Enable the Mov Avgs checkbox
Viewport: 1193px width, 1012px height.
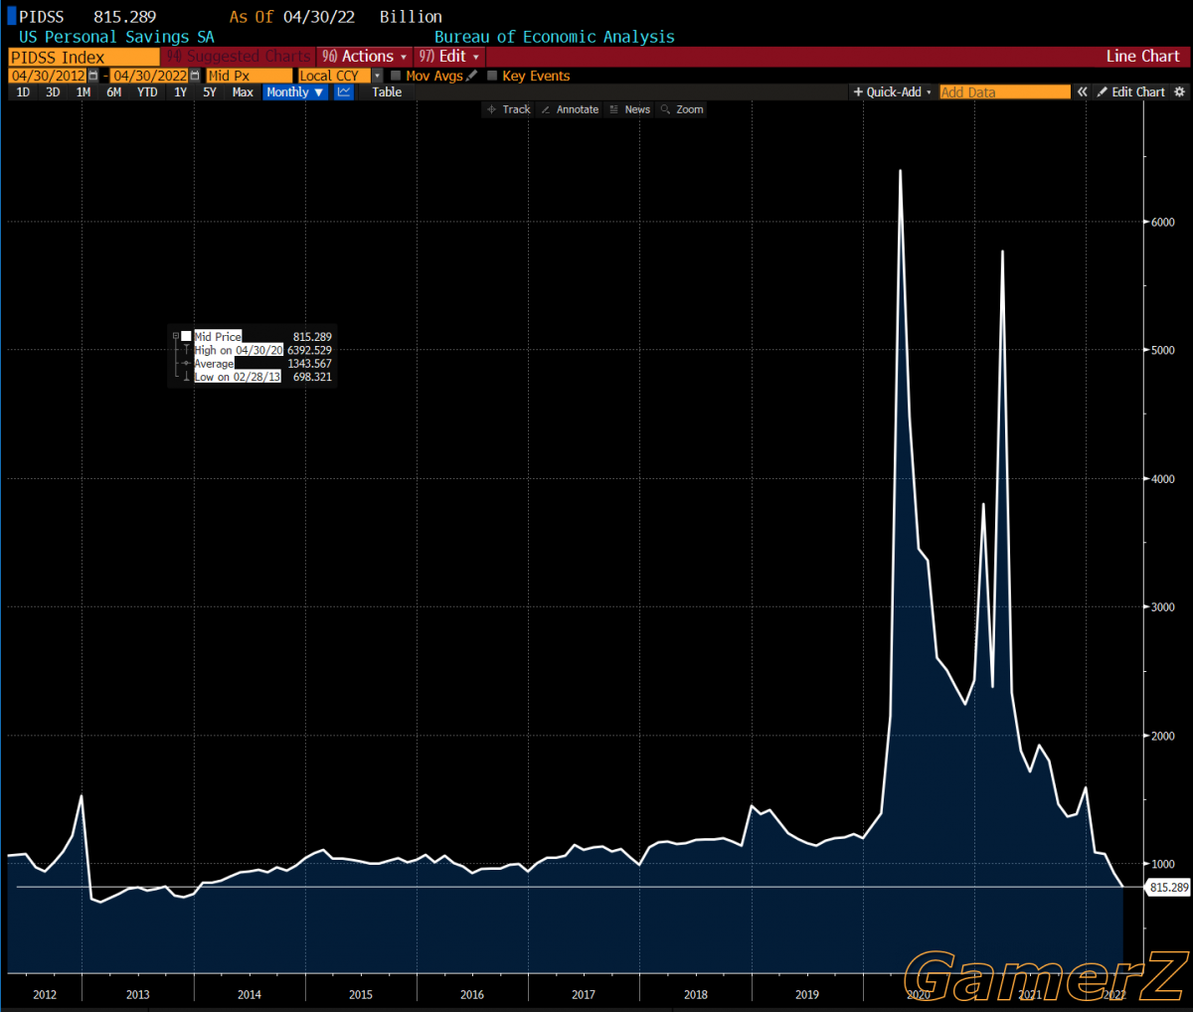(397, 76)
